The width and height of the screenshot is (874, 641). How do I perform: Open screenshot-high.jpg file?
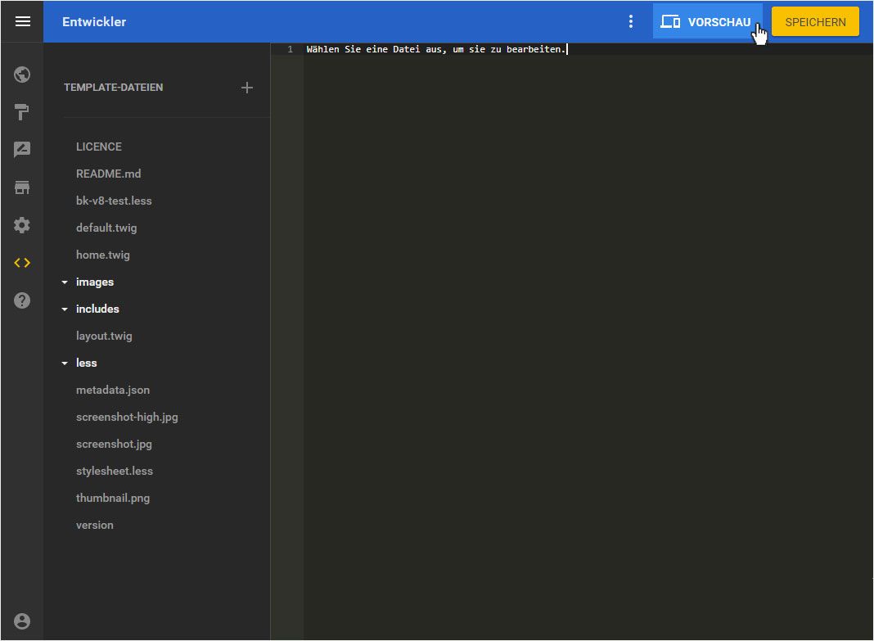pos(127,417)
